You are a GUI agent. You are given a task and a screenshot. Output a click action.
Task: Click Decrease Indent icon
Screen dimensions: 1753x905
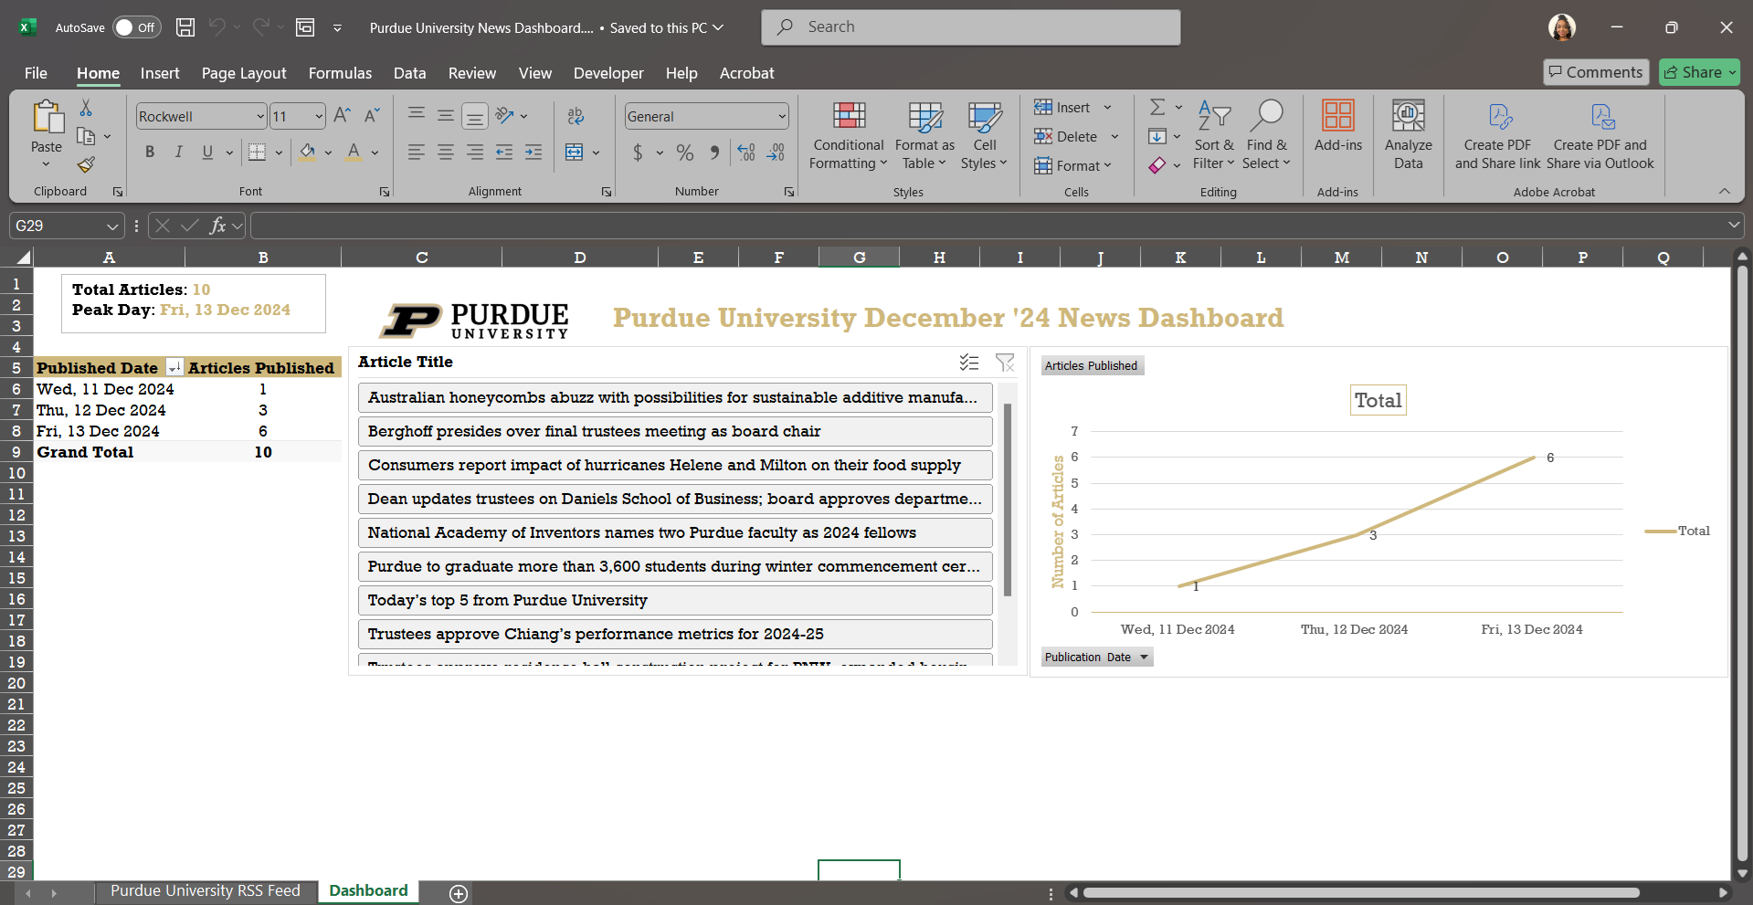[x=504, y=153]
